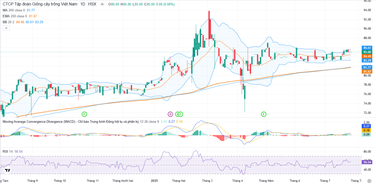Collapse the indicator legend with arrow button
The image size is (376, 184).
click(x=6, y=28)
